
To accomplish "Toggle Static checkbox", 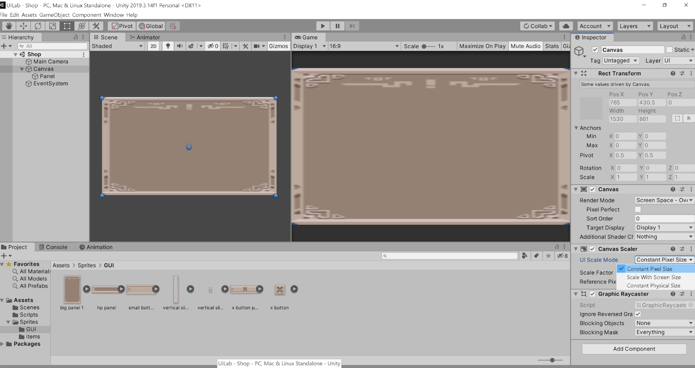I will (669, 50).
